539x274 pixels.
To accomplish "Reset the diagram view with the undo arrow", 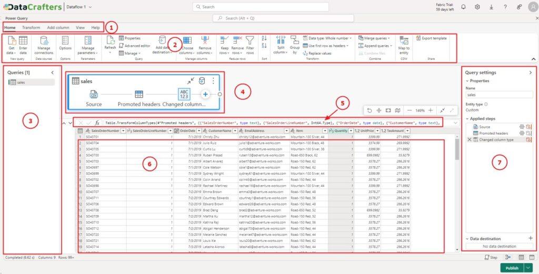I will pyautogui.click(x=370, y=110).
